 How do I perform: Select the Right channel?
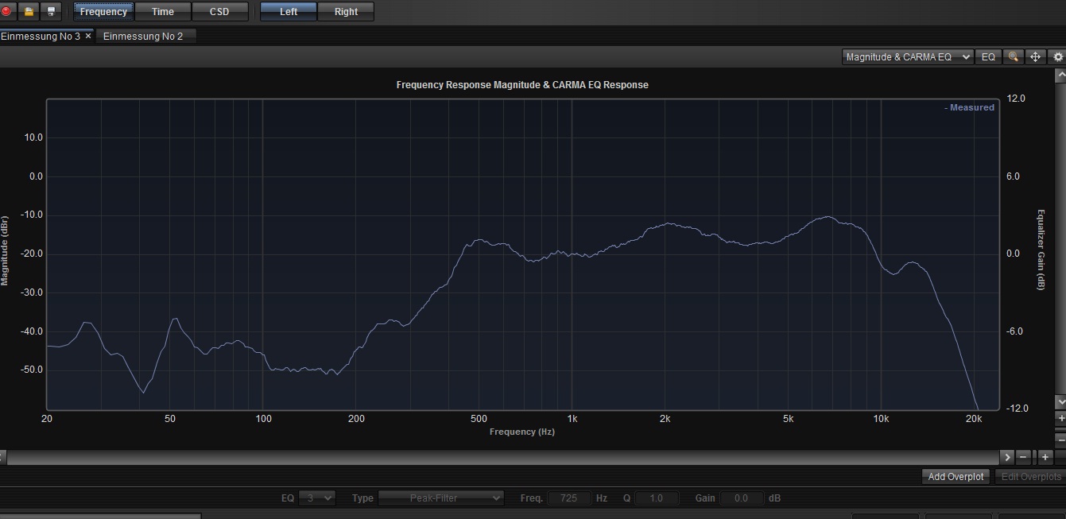346,12
